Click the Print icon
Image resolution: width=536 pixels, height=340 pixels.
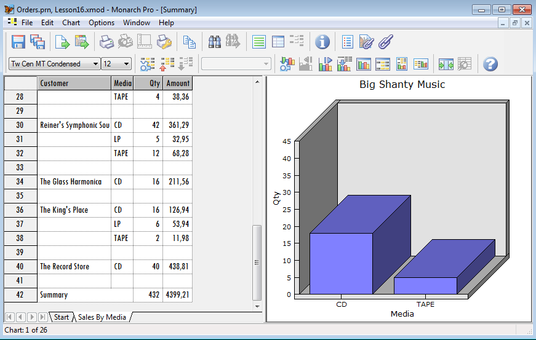106,42
